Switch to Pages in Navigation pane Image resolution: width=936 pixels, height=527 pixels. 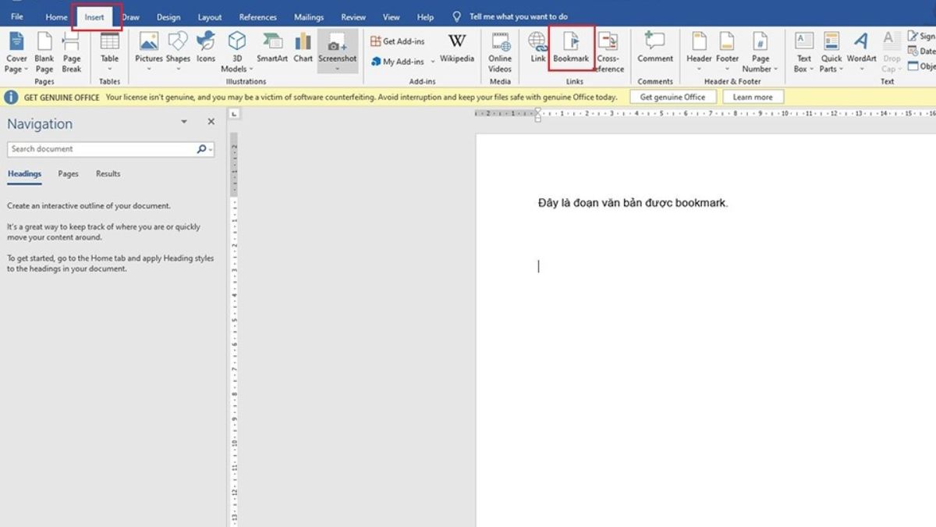[68, 174]
